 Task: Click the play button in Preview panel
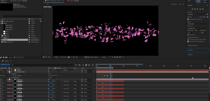tap(198, 9)
